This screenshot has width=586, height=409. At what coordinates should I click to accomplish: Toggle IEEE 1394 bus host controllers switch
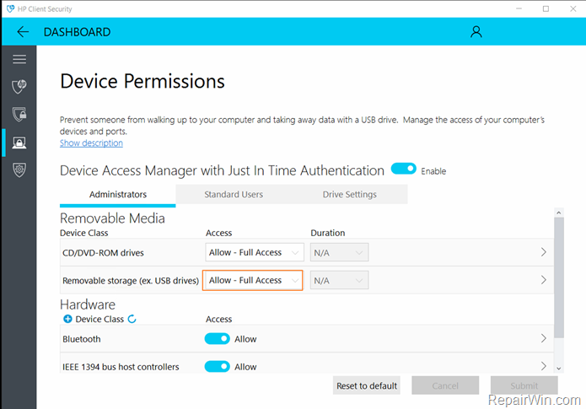click(x=217, y=367)
